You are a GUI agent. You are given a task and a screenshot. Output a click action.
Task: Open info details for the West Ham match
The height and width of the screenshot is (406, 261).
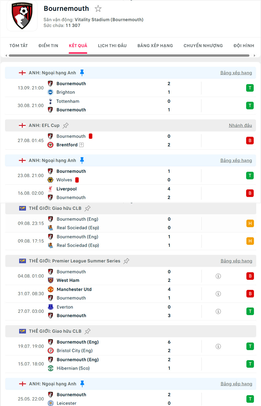click(218, 276)
